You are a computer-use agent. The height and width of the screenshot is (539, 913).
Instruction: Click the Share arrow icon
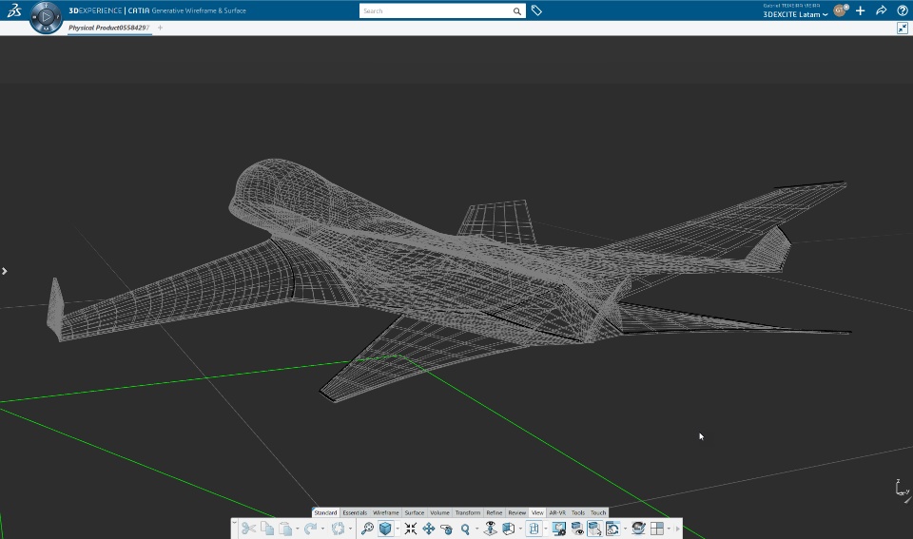[x=881, y=10]
